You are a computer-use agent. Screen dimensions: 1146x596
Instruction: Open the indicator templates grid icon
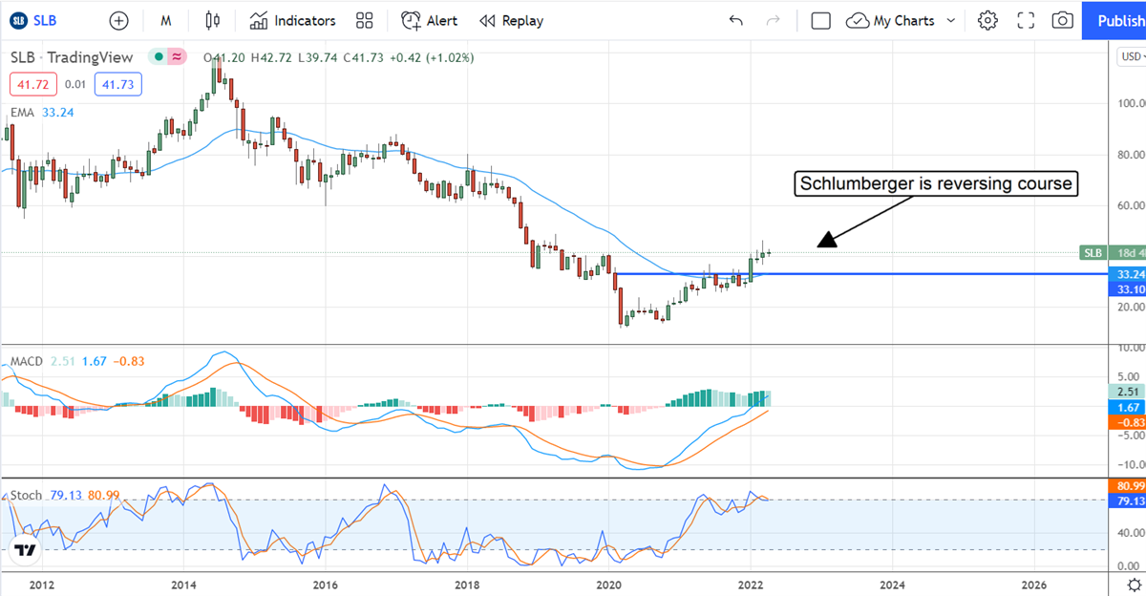tap(364, 20)
